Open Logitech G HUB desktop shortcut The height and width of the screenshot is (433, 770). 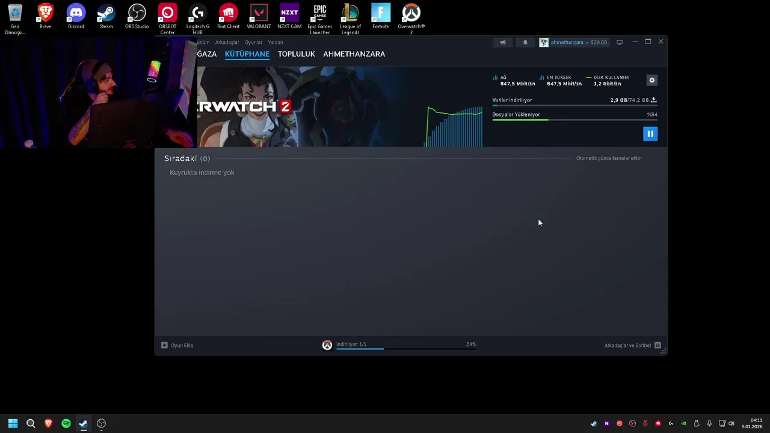pyautogui.click(x=198, y=19)
